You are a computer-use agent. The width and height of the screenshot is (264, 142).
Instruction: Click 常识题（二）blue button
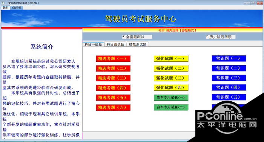[229, 68]
